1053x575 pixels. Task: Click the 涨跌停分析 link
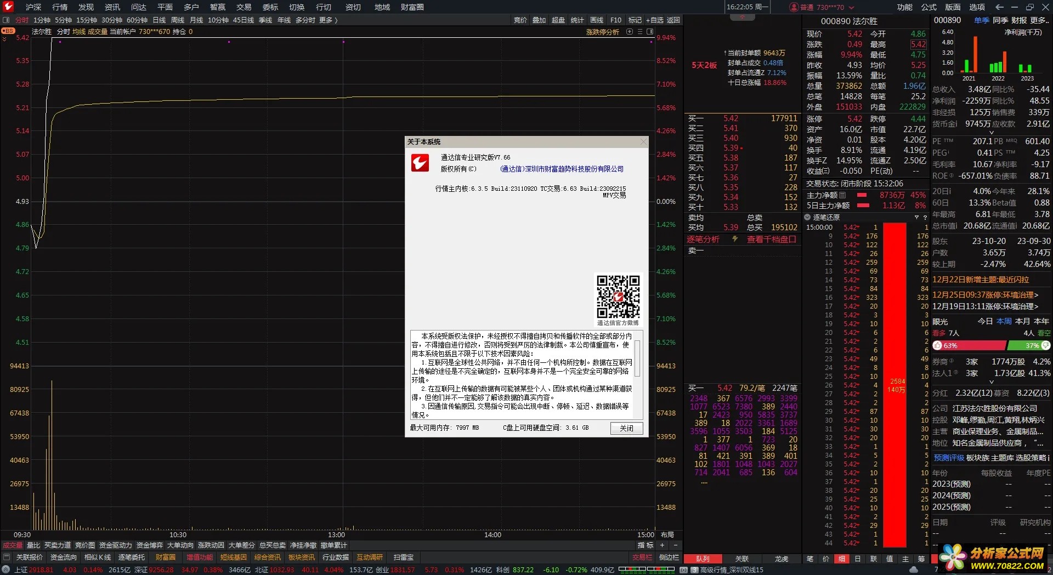603,32
